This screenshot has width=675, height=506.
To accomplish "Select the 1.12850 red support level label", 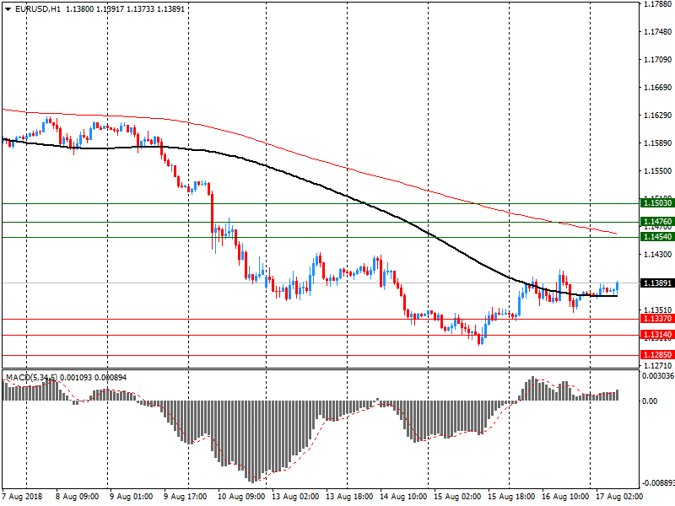I will (x=657, y=355).
